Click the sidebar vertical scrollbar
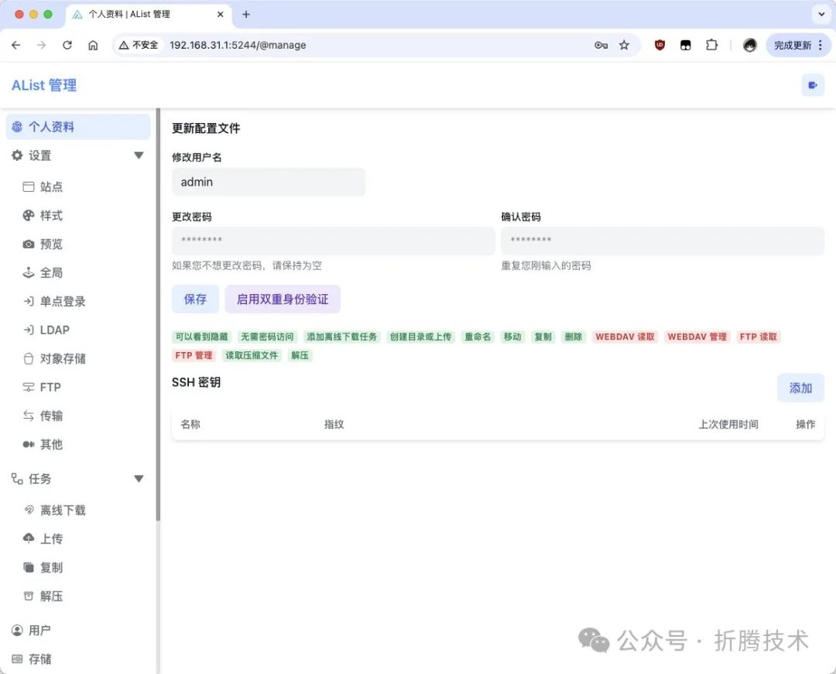 158,314
